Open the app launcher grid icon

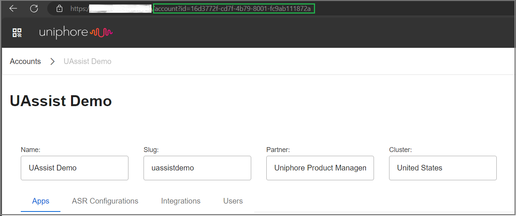(17, 33)
